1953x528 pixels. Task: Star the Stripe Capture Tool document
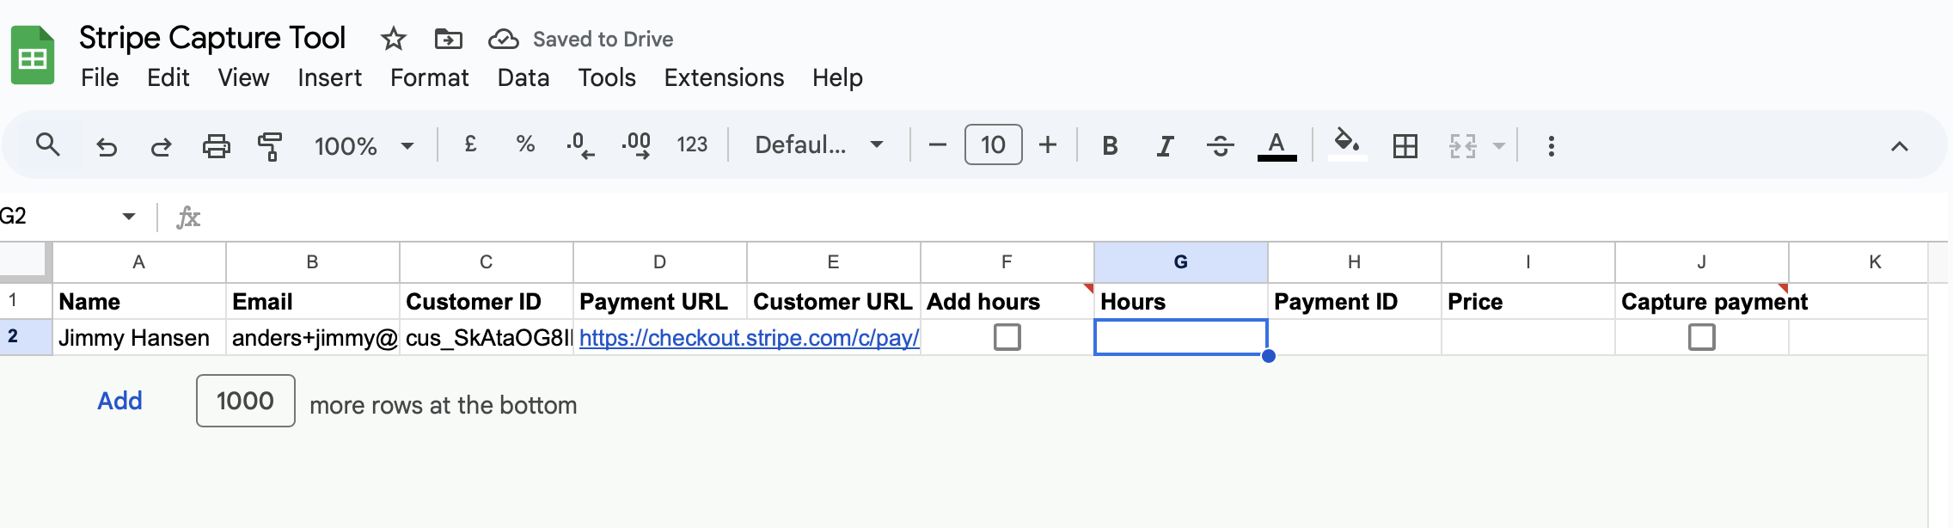[x=393, y=39]
